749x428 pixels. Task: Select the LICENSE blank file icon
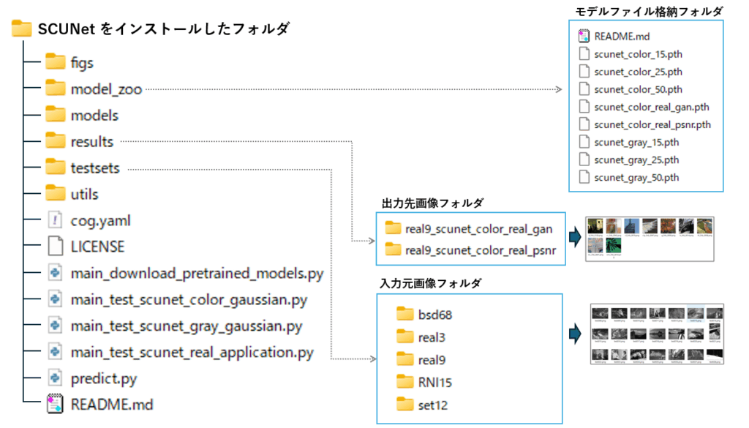coord(56,246)
